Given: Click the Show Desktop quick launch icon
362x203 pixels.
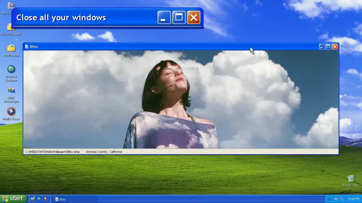Looking at the screenshot, I should [x=33, y=199].
